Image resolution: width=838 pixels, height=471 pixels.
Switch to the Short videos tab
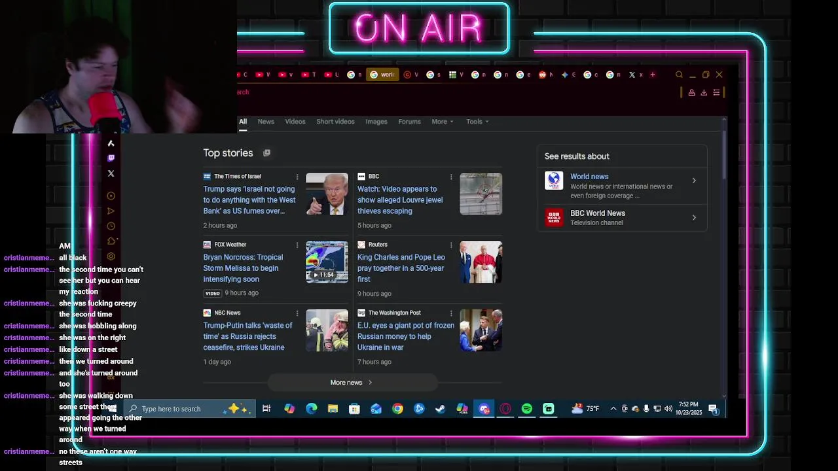[335, 122]
